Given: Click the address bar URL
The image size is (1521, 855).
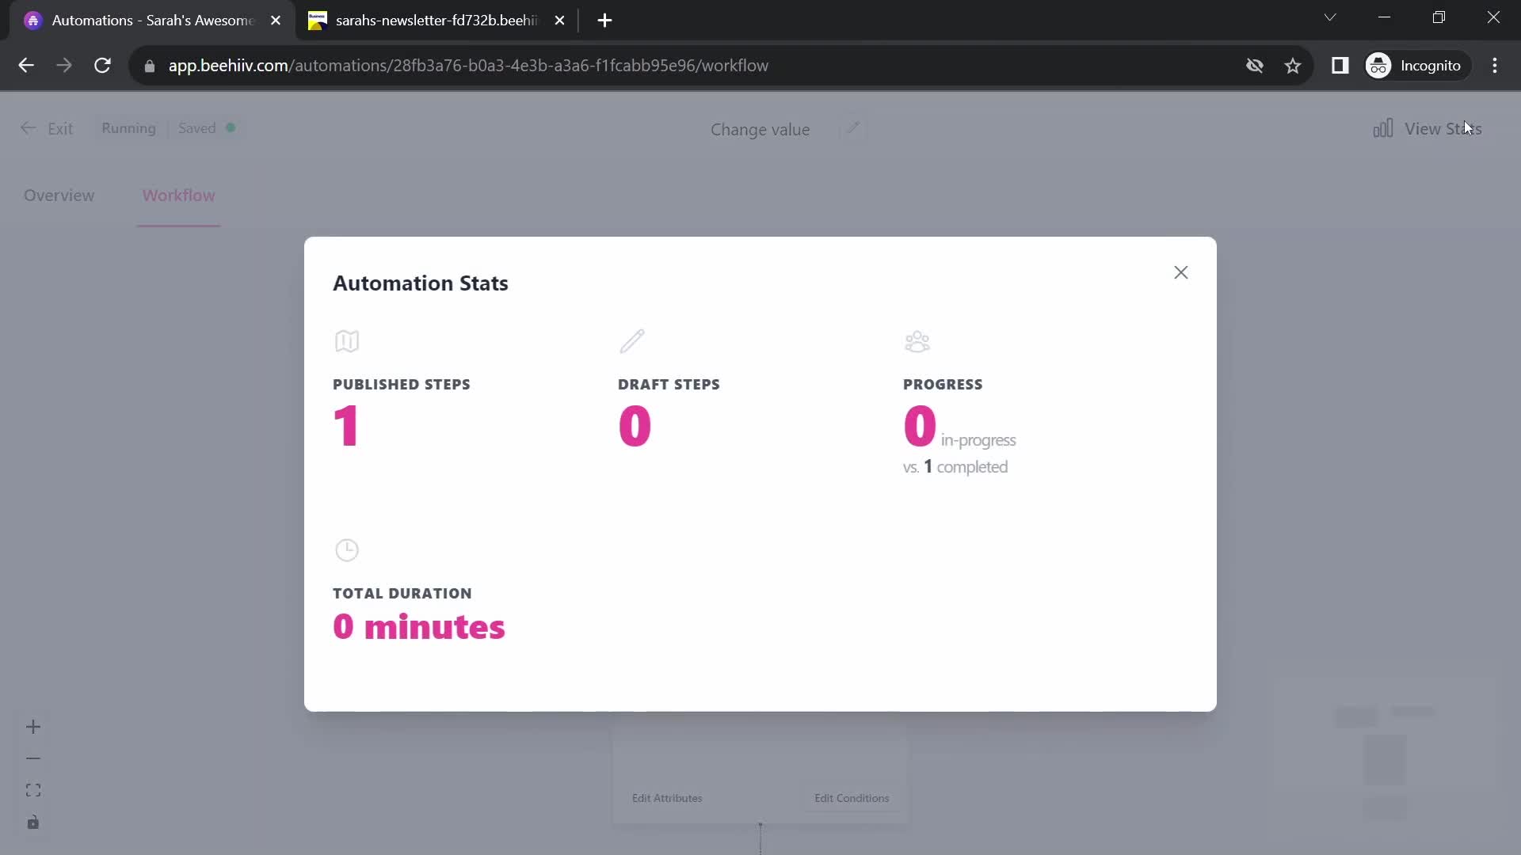Looking at the screenshot, I should (x=468, y=66).
